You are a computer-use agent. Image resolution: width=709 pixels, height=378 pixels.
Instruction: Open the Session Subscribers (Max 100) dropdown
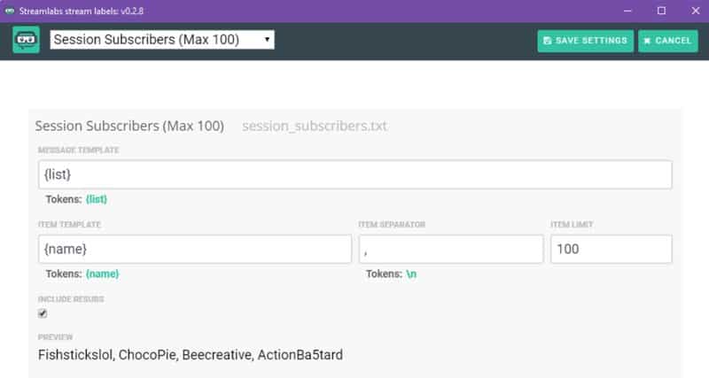(x=162, y=40)
